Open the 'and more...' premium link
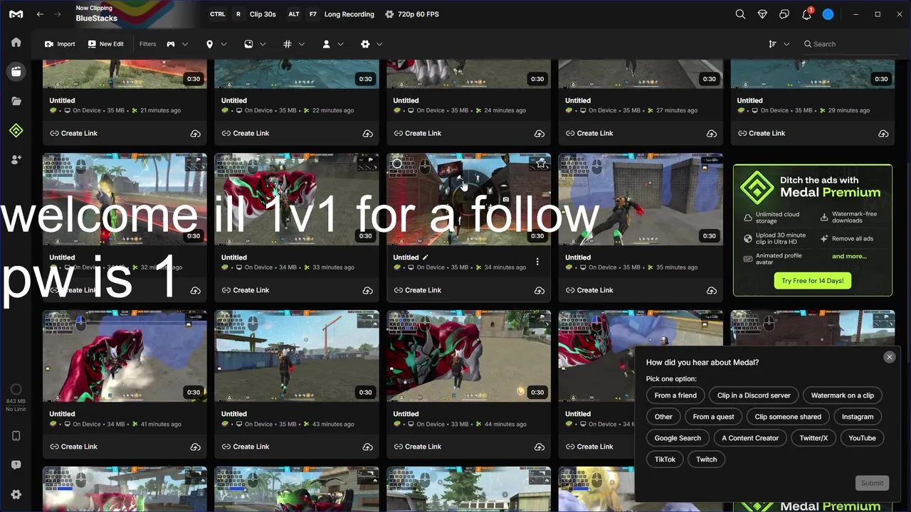This screenshot has width=911, height=512. pyautogui.click(x=849, y=257)
